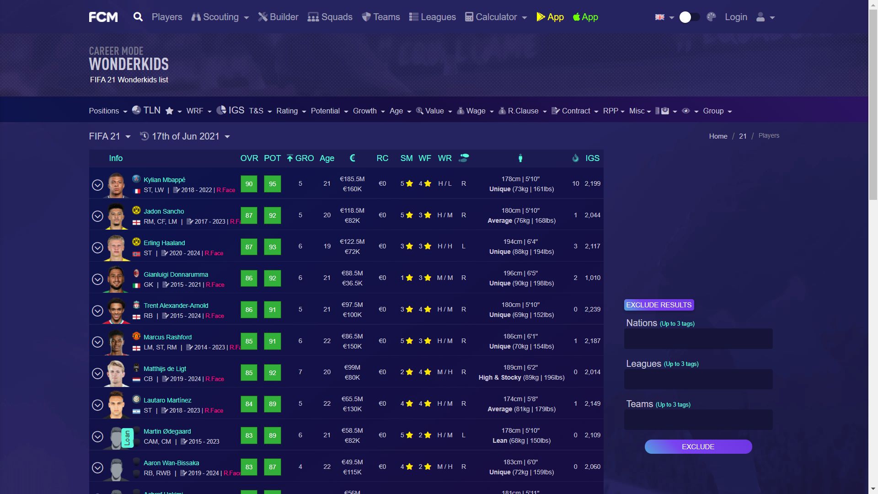
Task: Click the Android App play icon
Action: pos(541,17)
